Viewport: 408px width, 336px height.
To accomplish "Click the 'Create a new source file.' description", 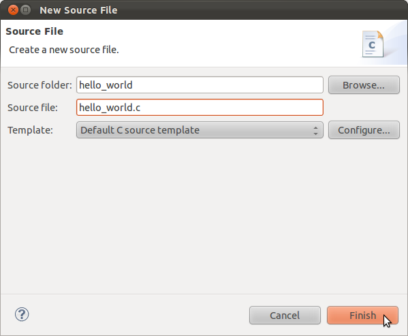I will pyautogui.click(x=64, y=50).
